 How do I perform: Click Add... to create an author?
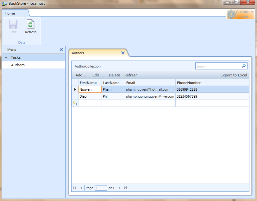pos(81,75)
